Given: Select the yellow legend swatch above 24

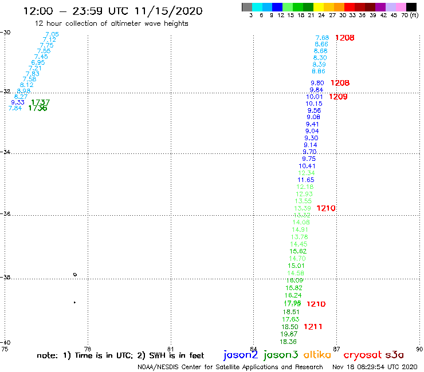Looking at the screenshot, I should (319, 7).
